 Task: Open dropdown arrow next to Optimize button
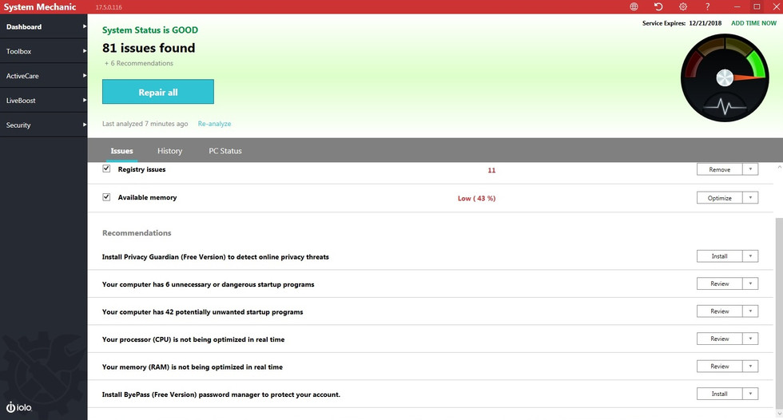pos(750,197)
